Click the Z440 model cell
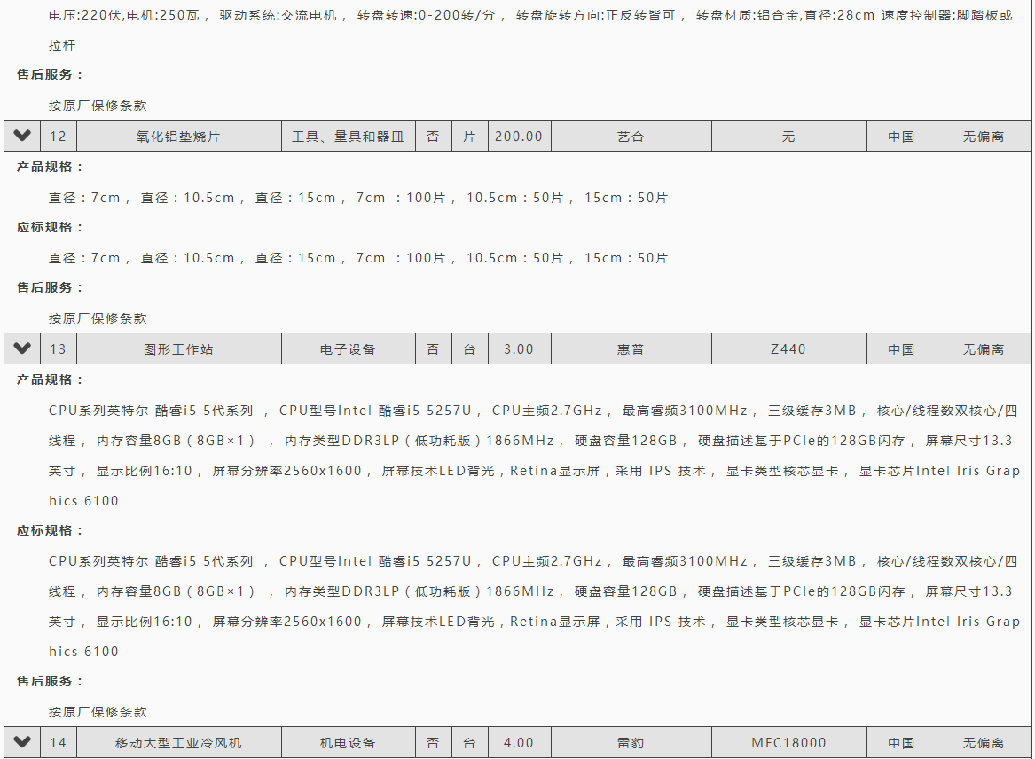 click(x=788, y=349)
